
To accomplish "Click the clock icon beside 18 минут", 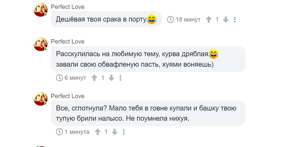I will click(170, 20).
